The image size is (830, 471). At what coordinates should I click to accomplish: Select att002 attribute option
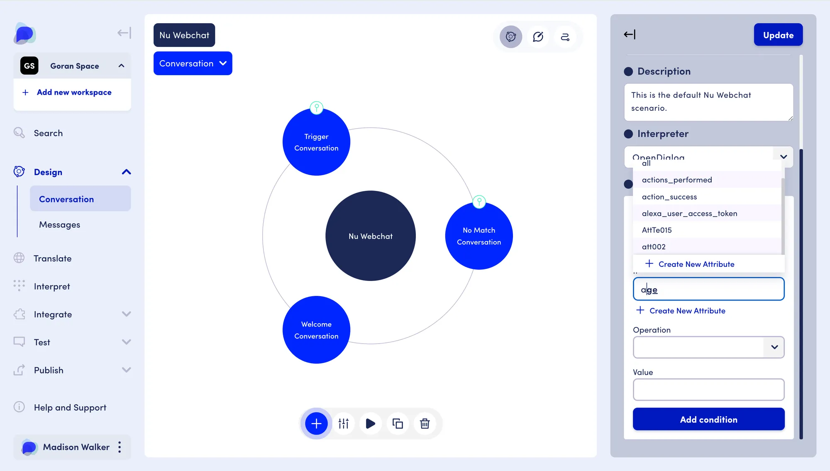point(707,246)
